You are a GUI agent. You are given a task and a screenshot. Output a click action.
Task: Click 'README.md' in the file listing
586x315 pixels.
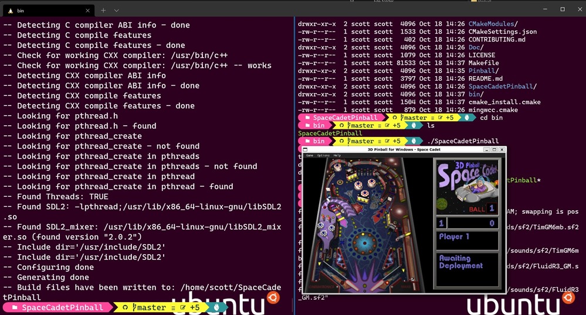point(486,78)
